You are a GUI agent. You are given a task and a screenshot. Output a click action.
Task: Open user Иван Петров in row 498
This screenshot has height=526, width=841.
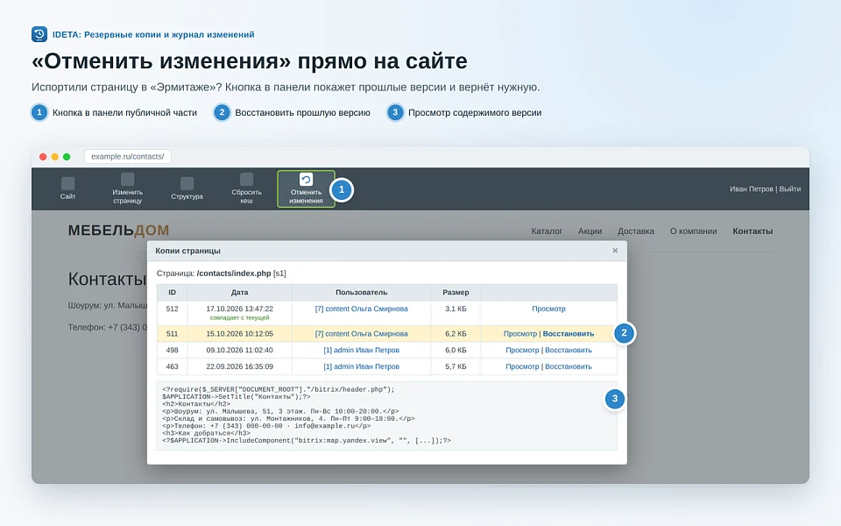coord(361,350)
